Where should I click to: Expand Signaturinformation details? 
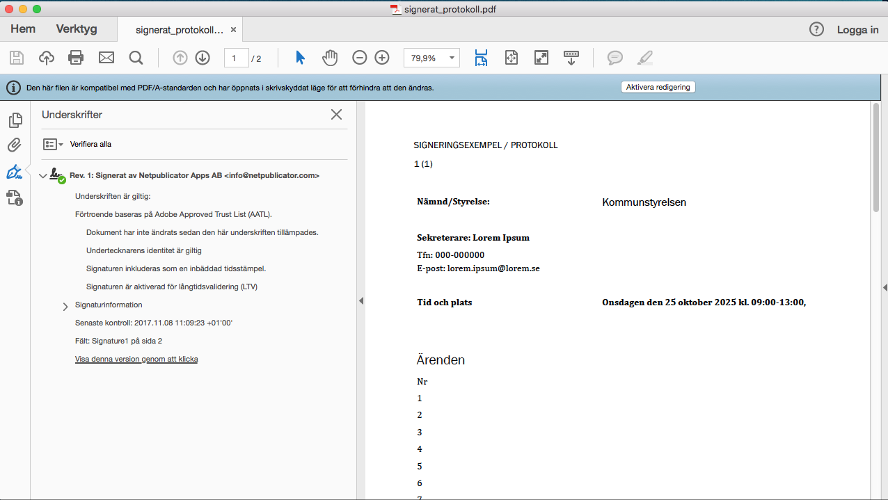click(x=65, y=306)
